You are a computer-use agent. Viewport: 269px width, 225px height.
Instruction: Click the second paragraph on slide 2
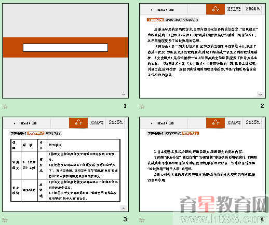(x=203, y=61)
